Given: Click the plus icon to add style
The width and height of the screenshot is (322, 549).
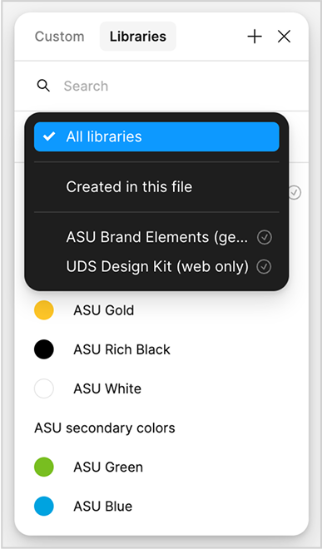Looking at the screenshot, I should (255, 37).
